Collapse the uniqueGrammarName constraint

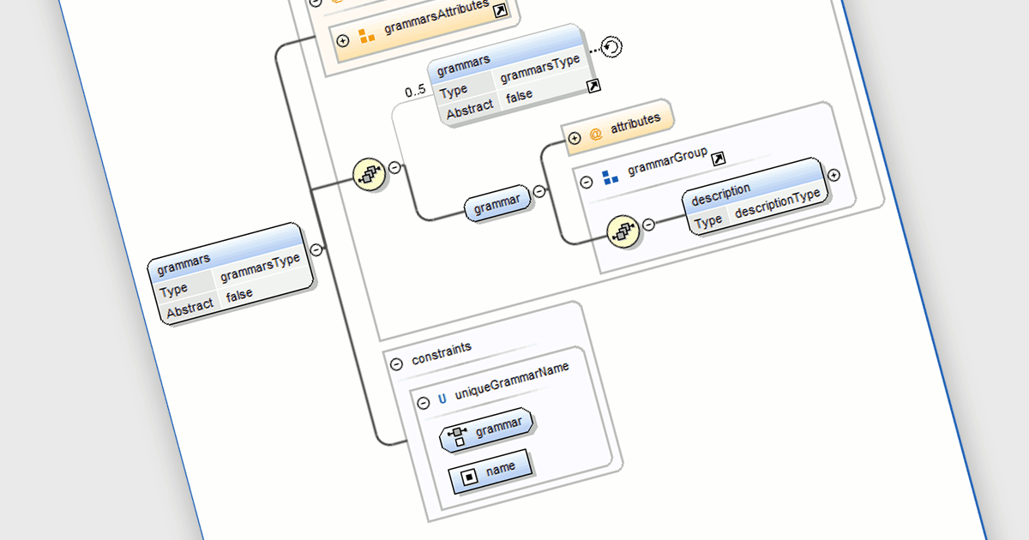tap(422, 401)
